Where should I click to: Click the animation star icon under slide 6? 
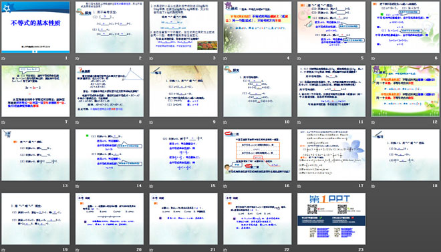(x=374, y=59)
